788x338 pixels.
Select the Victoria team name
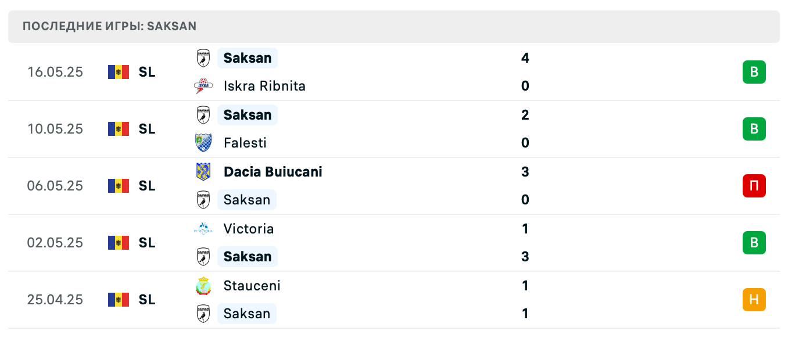[248, 229]
